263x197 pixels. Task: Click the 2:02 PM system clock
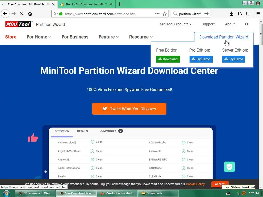[x=253, y=193]
